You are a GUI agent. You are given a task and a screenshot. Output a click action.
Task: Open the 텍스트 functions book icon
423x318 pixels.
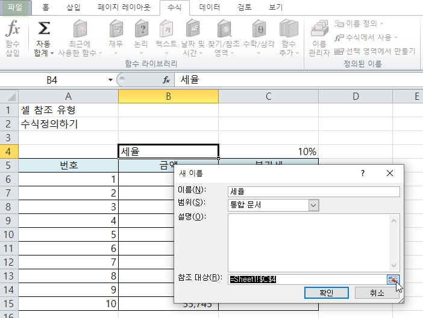point(166,28)
